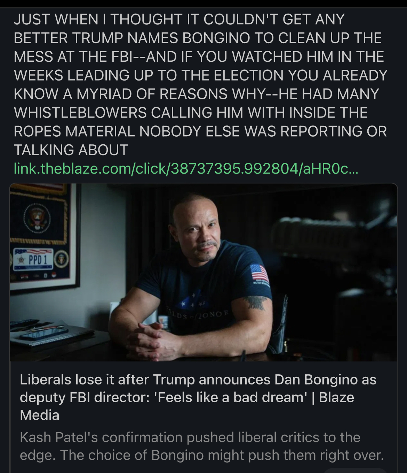This screenshot has height=473, width=407.
Task: Select the all-caps post text about Bongino
Action: click(200, 84)
